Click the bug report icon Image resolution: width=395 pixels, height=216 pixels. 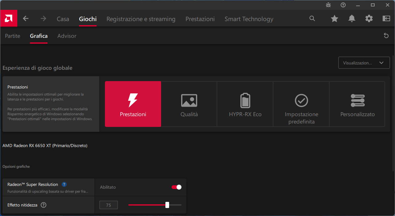coord(328,5)
